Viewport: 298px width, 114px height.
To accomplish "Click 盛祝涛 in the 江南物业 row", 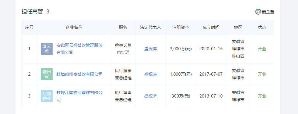I will [x=151, y=96].
